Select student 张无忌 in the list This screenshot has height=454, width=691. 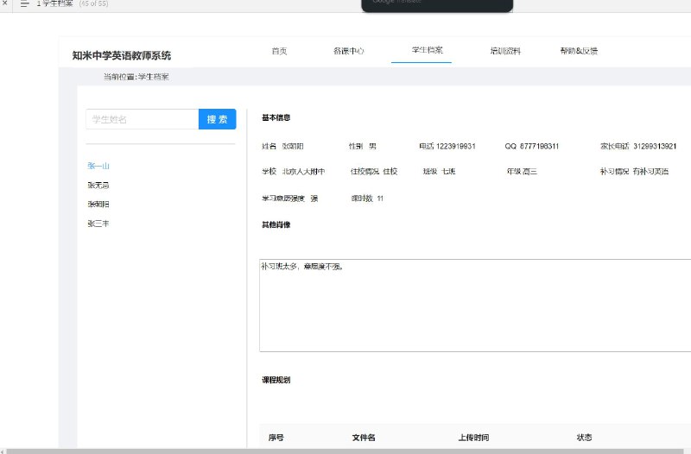click(x=98, y=185)
